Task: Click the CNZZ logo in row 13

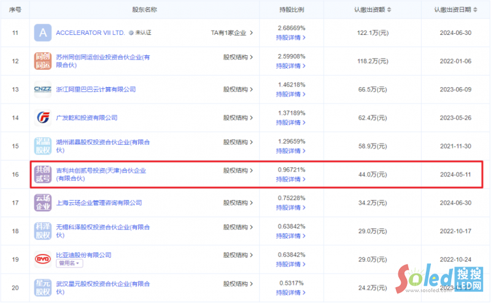Action: tap(43, 90)
